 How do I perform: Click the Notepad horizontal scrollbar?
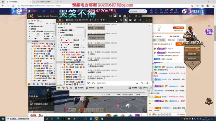point(108,92)
